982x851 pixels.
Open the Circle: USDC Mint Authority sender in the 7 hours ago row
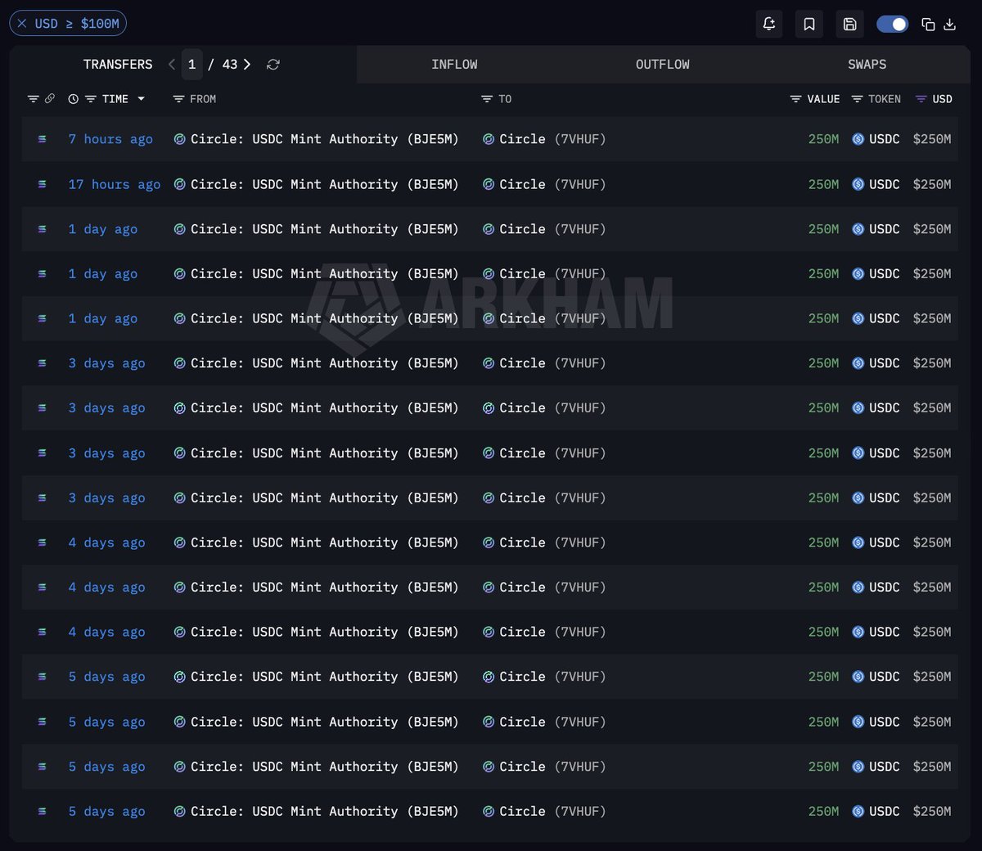point(324,139)
